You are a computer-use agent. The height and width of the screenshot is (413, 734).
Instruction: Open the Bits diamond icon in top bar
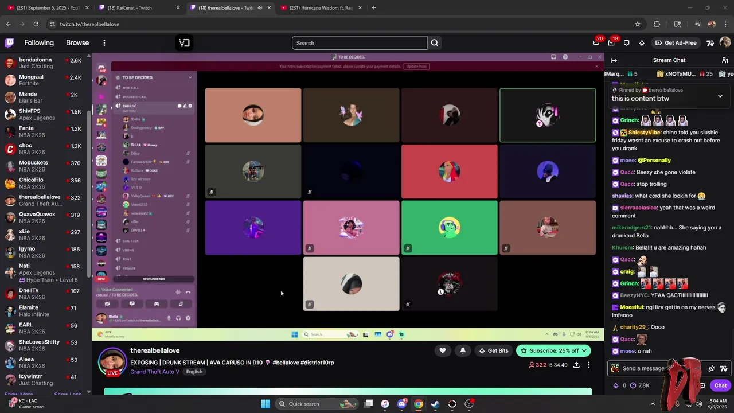pyautogui.click(x=642, y=43)
